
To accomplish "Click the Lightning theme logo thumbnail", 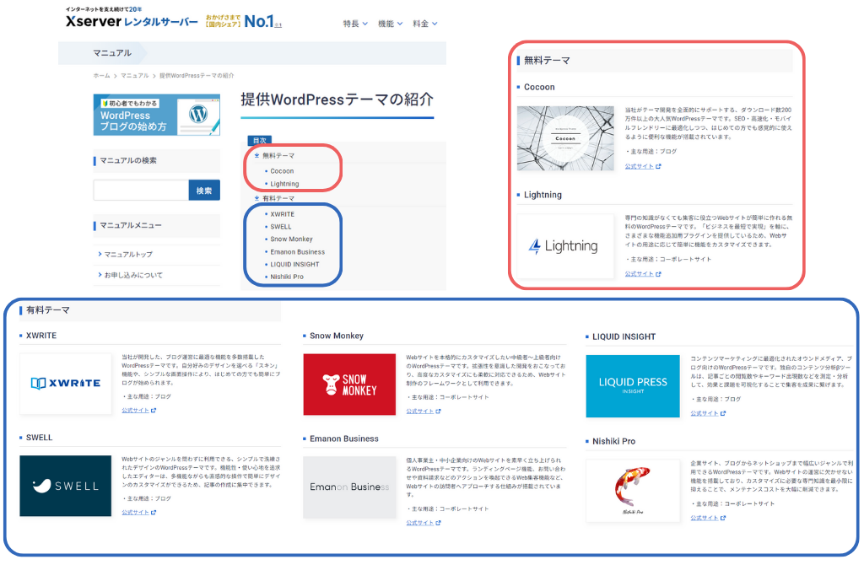I will 565,245.
